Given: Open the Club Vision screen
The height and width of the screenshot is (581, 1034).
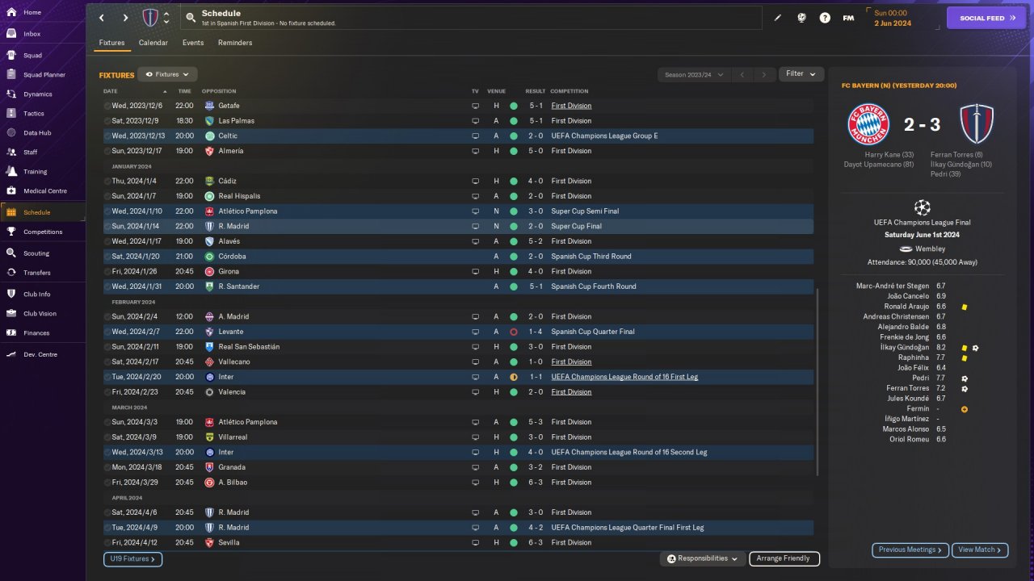Looking at the screenshot, I should (40, 314).
